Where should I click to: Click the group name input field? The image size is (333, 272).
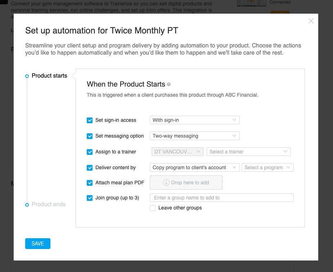(222, 198)
